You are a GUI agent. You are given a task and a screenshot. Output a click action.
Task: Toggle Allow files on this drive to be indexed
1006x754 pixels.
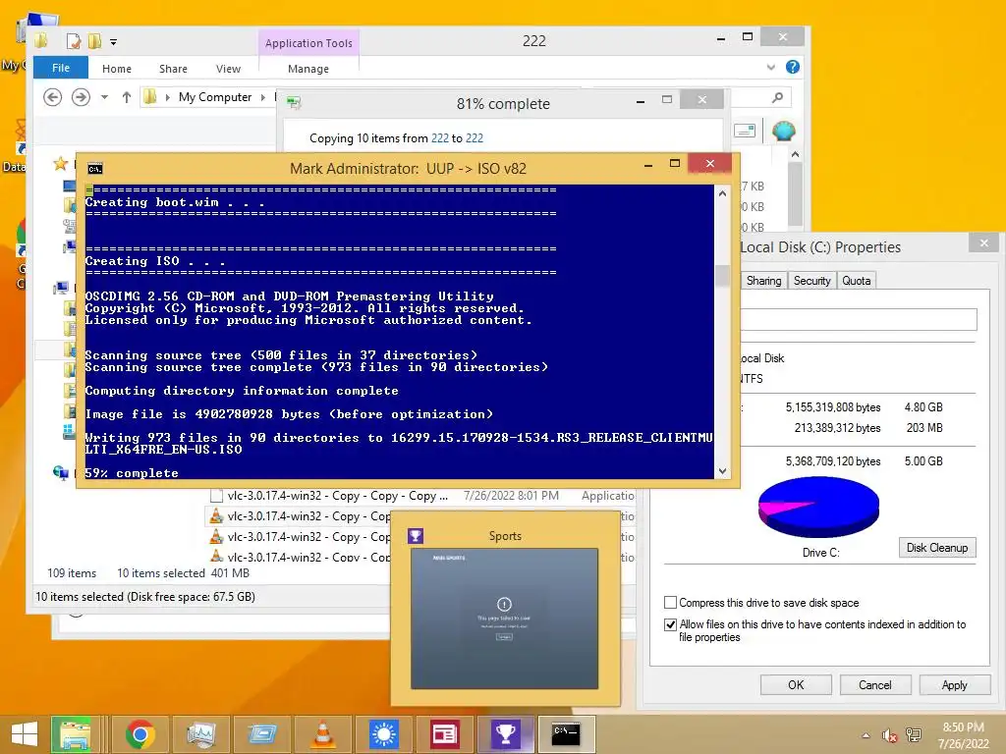tap(670, 624)
